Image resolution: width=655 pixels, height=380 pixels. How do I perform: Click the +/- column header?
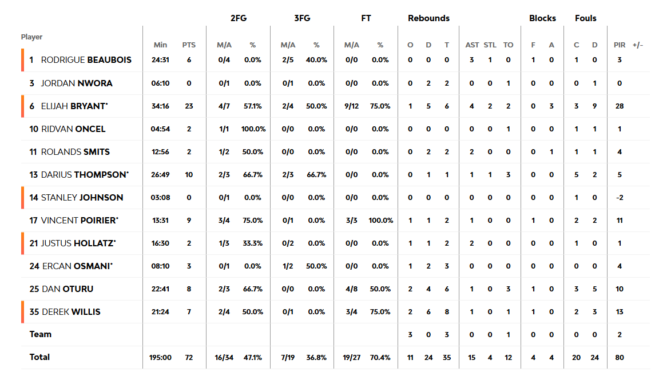(638, 45)
